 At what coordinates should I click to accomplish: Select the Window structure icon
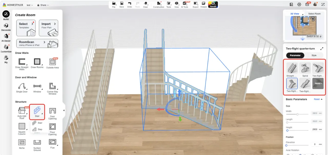click(x=37, y=88)
